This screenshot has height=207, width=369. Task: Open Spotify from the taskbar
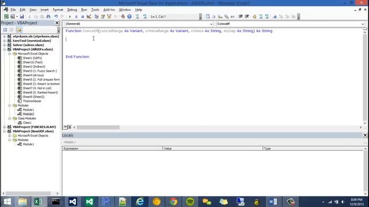[190, 202]
